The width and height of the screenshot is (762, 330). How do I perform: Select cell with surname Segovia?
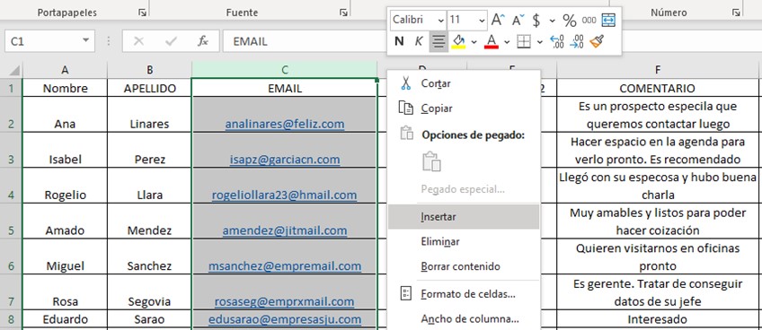tap(150, 292)
